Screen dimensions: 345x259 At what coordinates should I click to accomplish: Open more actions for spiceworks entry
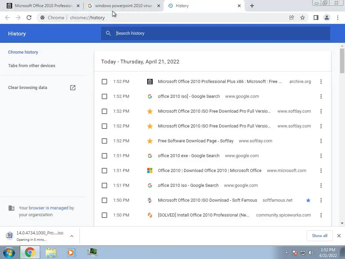click(321, 215)
